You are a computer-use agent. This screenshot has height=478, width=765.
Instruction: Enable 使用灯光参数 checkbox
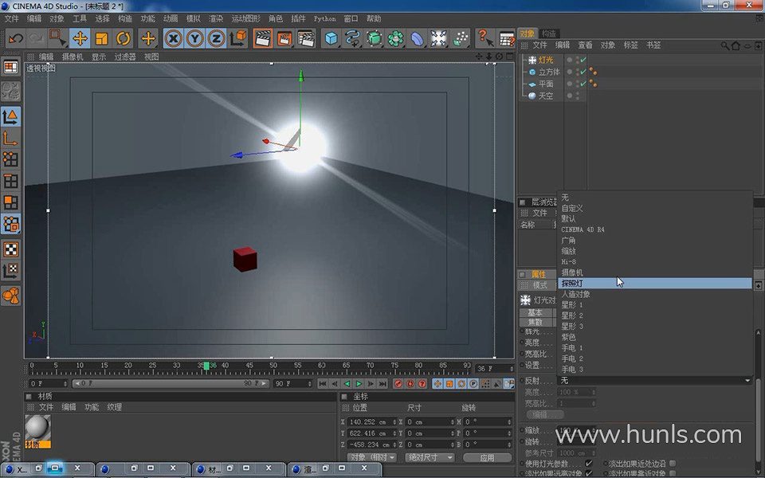(x=589, y=464)
